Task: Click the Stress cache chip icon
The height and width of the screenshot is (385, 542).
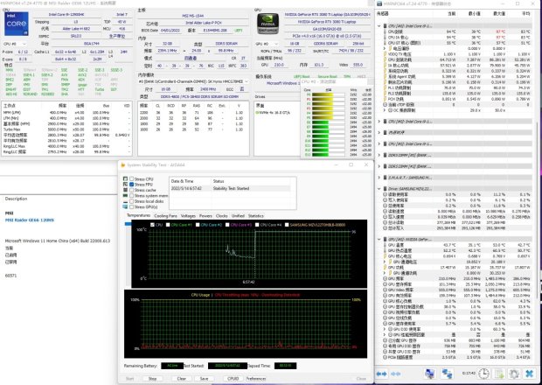Action: [125, 190]
